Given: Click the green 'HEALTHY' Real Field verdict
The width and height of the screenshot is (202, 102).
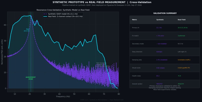Looking at the screenshot, I should point(181,84).
